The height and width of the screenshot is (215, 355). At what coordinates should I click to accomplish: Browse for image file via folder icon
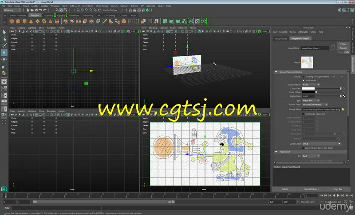pos(343,109)
